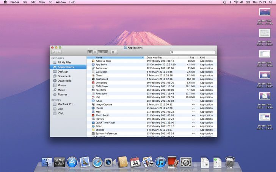The width and height of the screenshot is (276, 172).
Task: Select iDisk under Devices
Action: point(68,113)
